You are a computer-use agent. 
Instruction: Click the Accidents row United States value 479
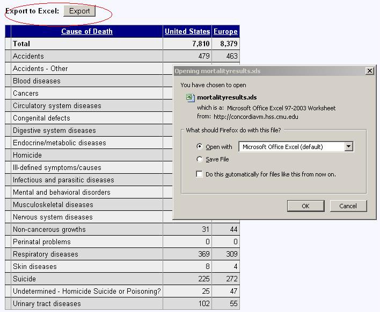pyautogui.click(x=203, y=56)
